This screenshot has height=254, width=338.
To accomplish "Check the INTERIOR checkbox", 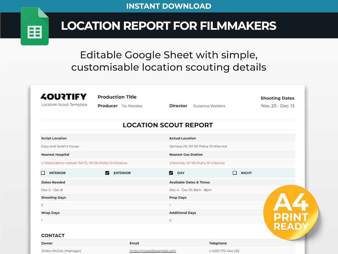I will [43, 172].
